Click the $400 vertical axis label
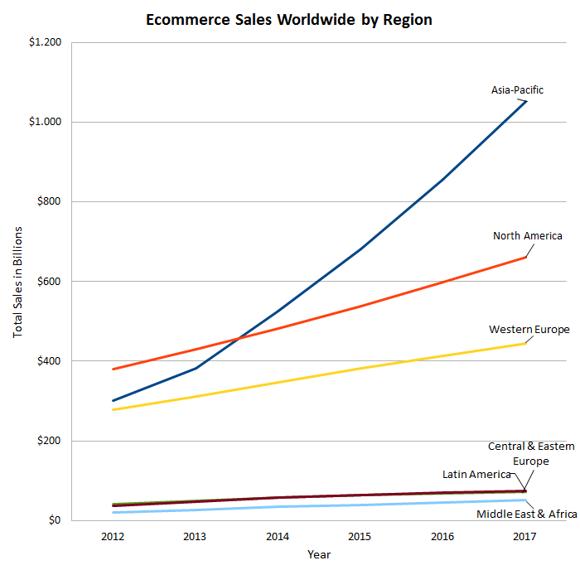The width and height of the screenshot is (580, 570). click(x=52, y=361)
